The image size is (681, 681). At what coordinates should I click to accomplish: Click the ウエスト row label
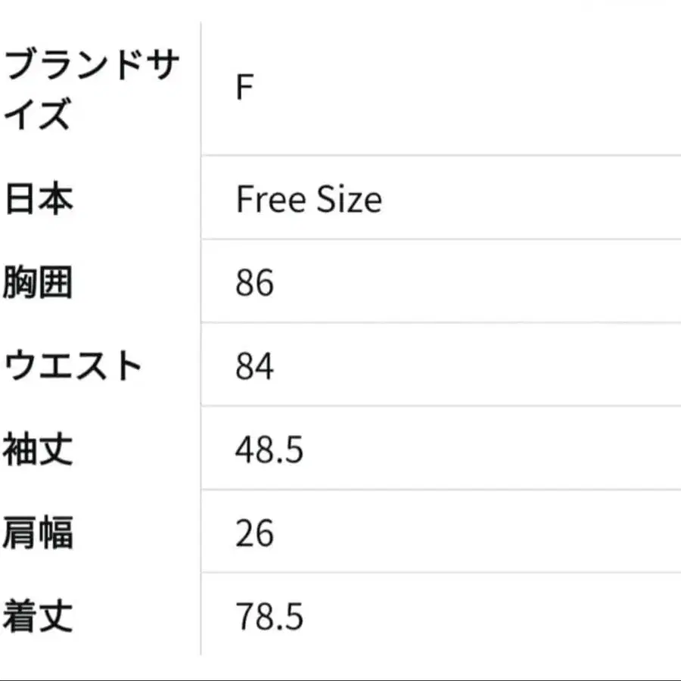point(73,367)
